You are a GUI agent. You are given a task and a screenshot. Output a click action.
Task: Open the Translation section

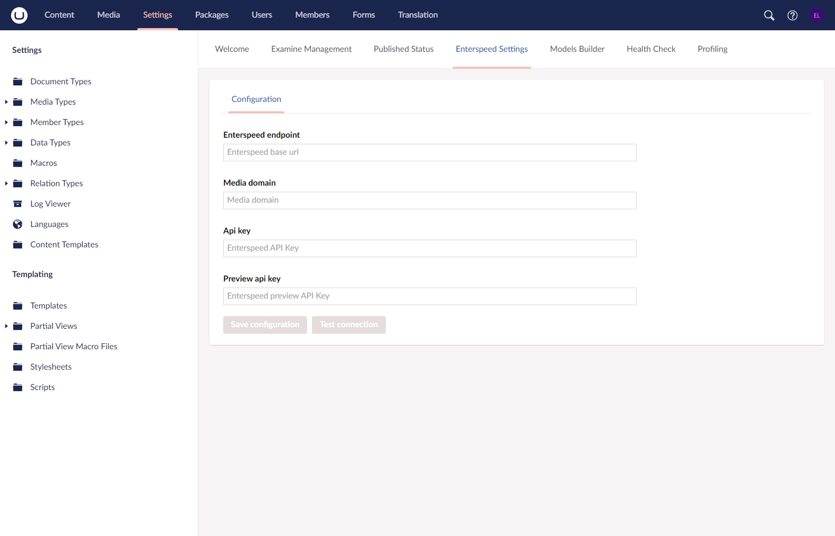(x=418, y=15)
